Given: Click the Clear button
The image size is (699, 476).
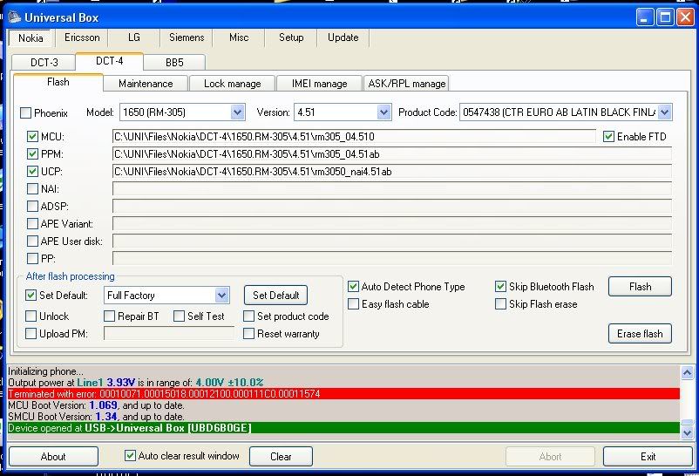Looking at the screenshot, I should tap(281, 456).
